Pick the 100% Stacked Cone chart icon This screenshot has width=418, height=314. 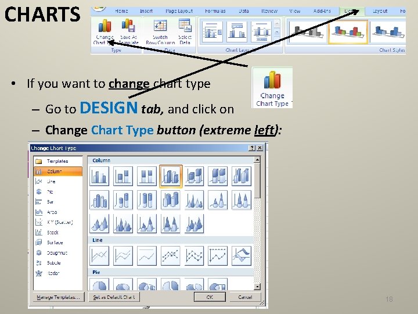(242, 200)
